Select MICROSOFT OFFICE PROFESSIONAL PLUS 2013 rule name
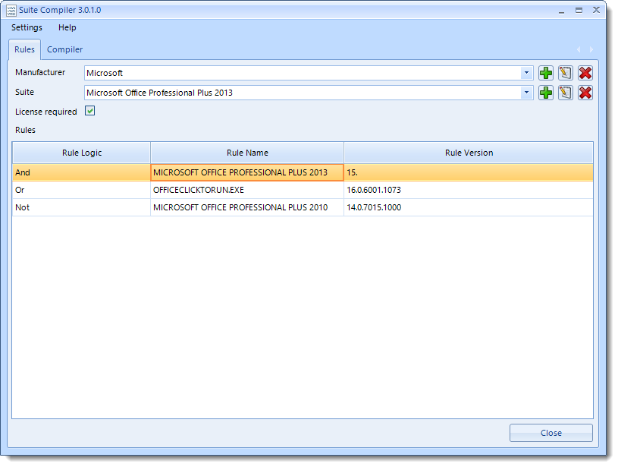618x467 pixels. pos(247,172)
